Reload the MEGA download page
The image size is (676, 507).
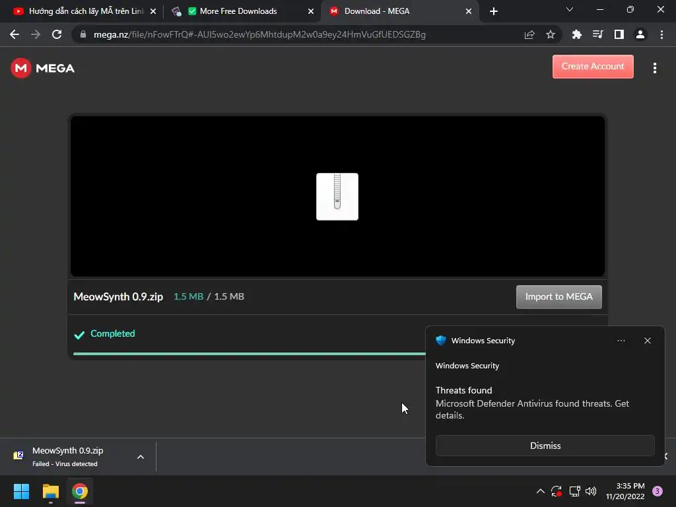(x=57, y=34)
